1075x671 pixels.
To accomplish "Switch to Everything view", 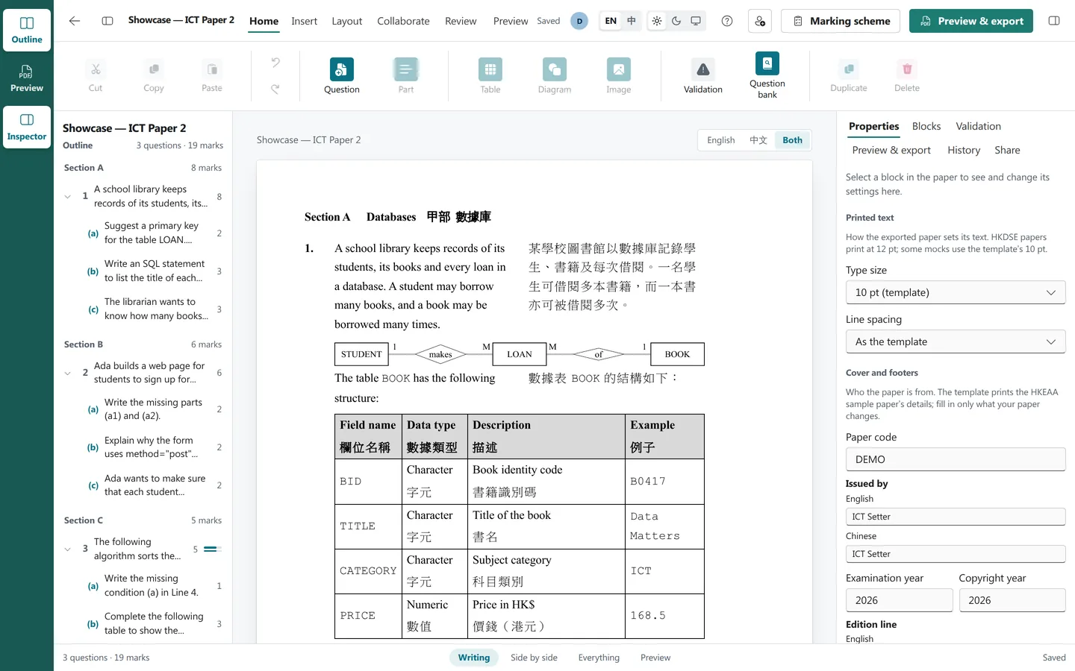I will [x=599, y=658].
